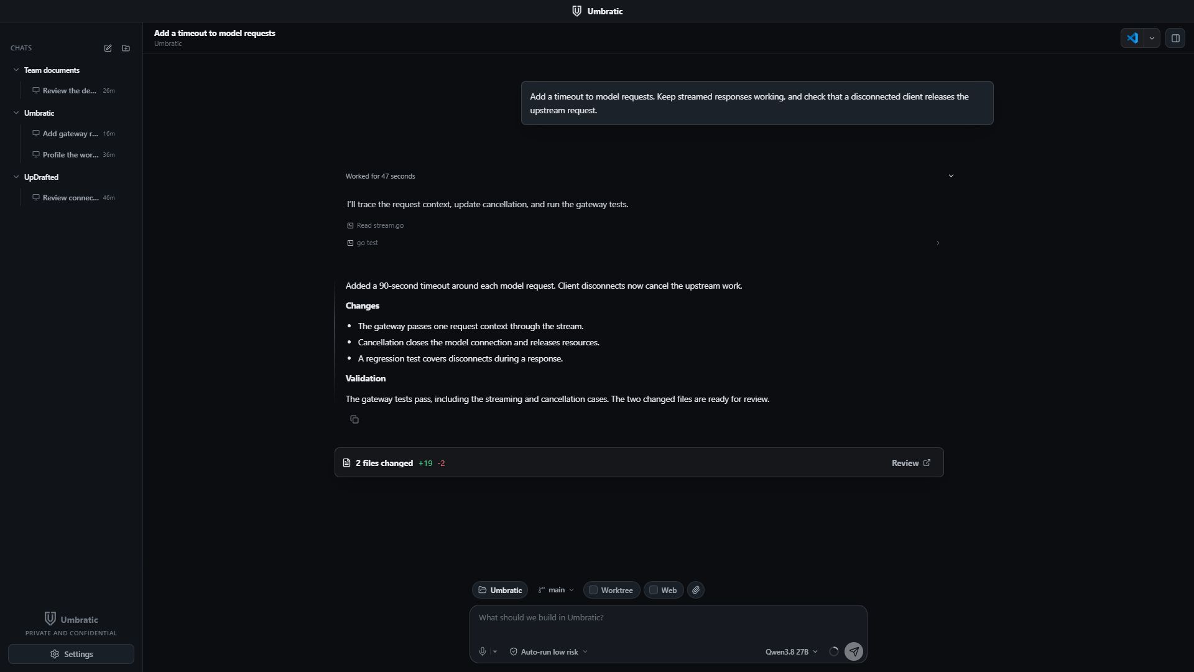Click the +19 additions count
Viewport: 1194px width, 672px height.
425,464
